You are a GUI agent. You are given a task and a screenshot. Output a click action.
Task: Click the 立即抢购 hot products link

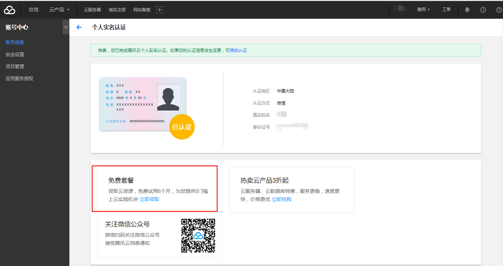281,199
